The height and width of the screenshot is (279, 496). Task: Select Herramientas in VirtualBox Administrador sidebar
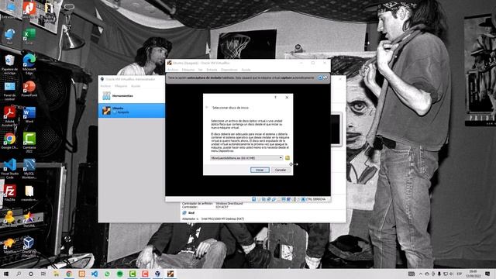132,96
